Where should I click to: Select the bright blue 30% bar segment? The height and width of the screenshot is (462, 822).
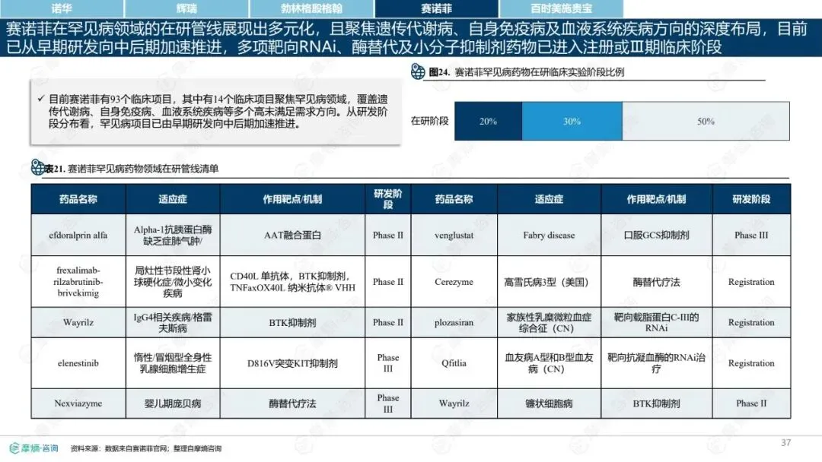tap(572, 121)
